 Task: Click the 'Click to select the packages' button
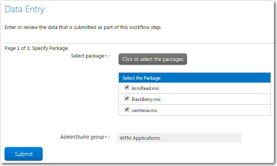click(153, 59)
